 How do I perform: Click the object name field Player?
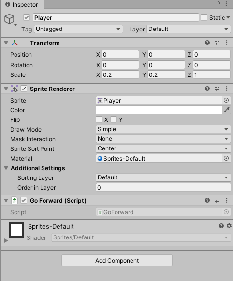coord(116,17)
